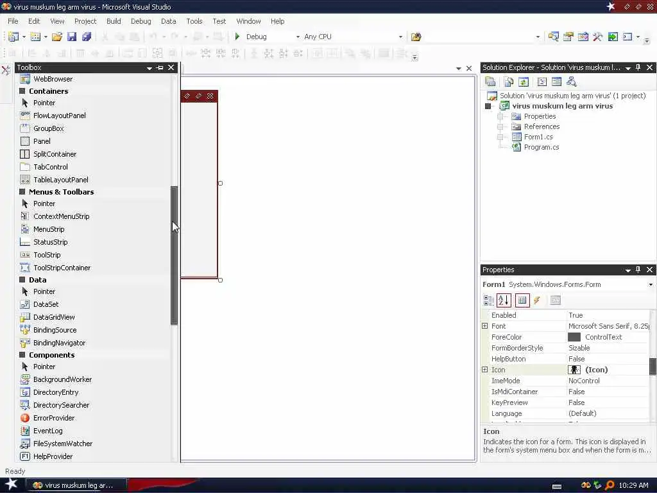The image size is (657, 493).
Task: Click the HelpButton property value False
Action: [577, 359]
